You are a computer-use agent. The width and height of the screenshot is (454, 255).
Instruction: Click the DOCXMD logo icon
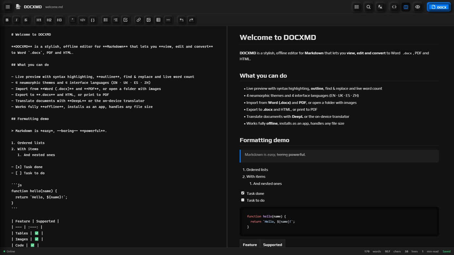18,7
